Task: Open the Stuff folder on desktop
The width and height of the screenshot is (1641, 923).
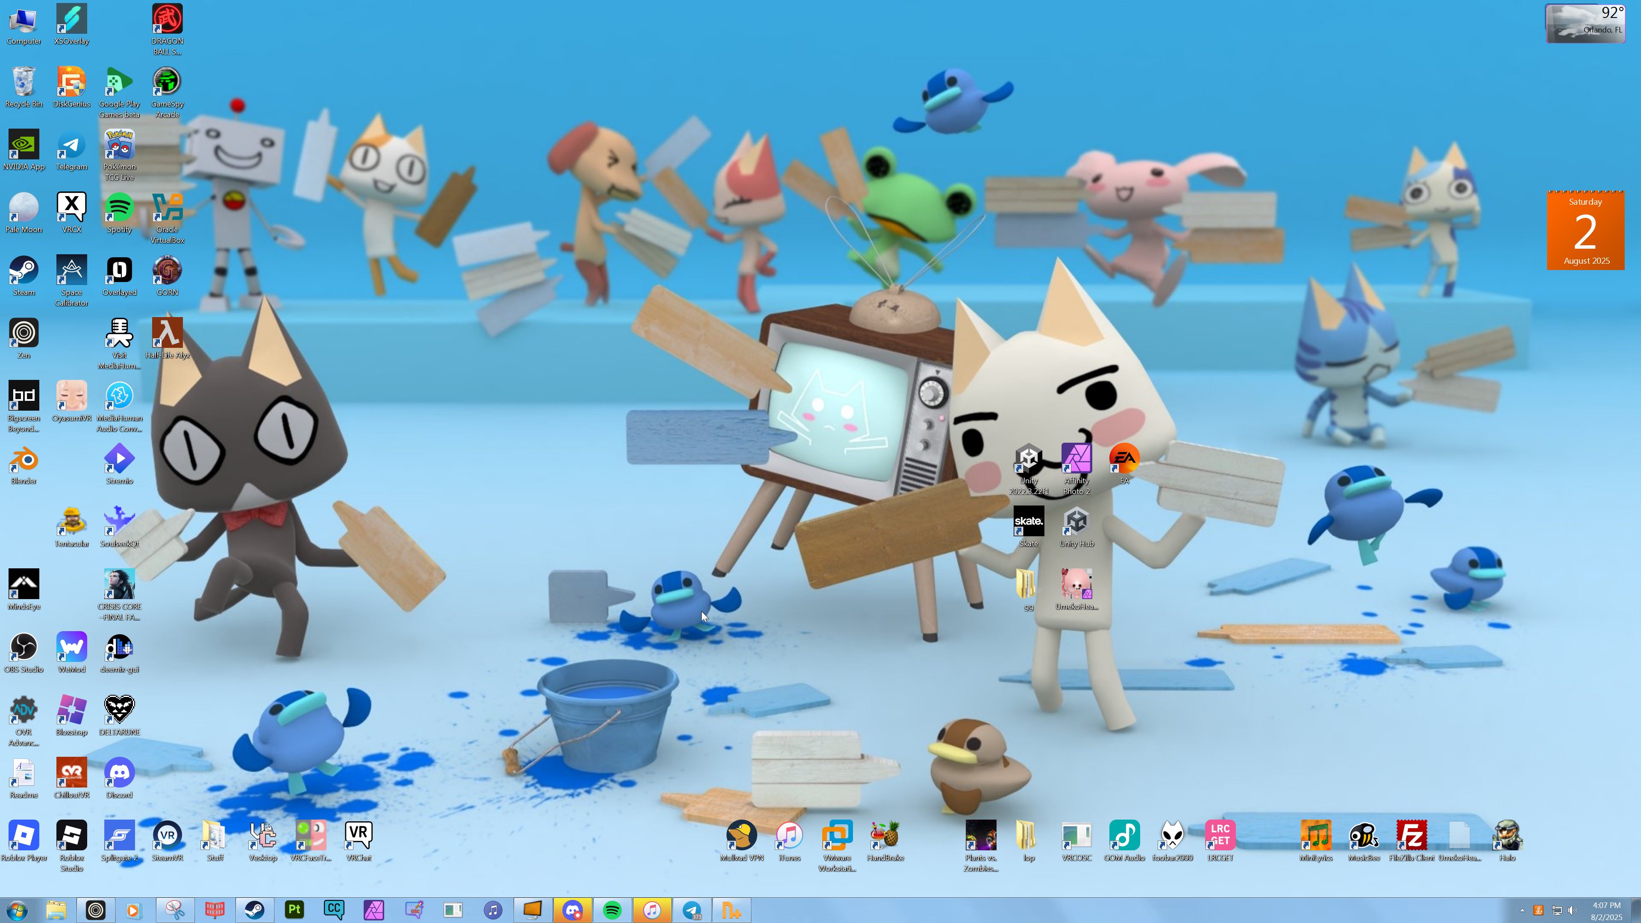Action: 215,841
